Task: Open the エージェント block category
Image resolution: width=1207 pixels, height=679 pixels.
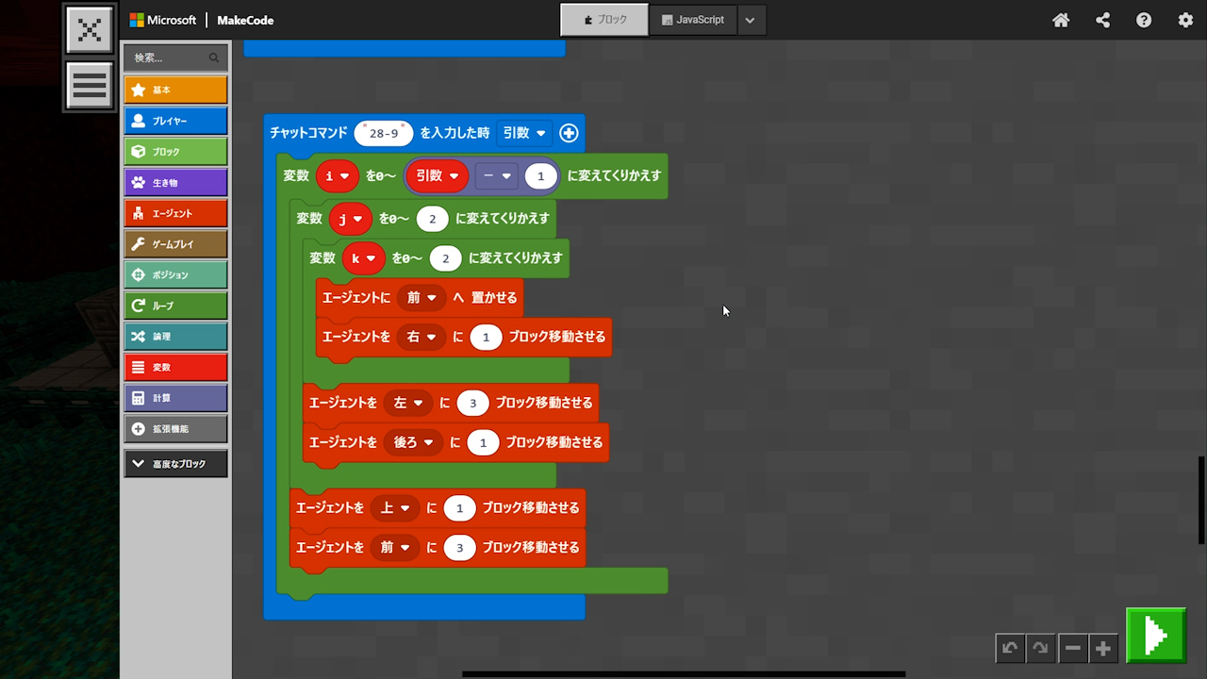Action: [175, 213]
